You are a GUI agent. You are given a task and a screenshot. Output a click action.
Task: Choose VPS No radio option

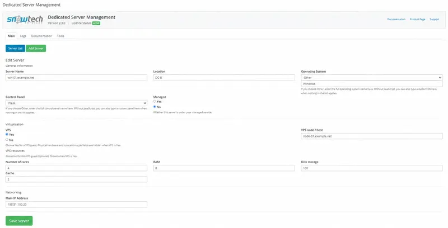point(7,140)
